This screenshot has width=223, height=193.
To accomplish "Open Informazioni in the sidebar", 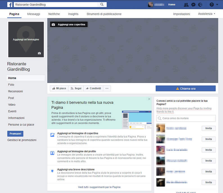I will click(16, 118).
